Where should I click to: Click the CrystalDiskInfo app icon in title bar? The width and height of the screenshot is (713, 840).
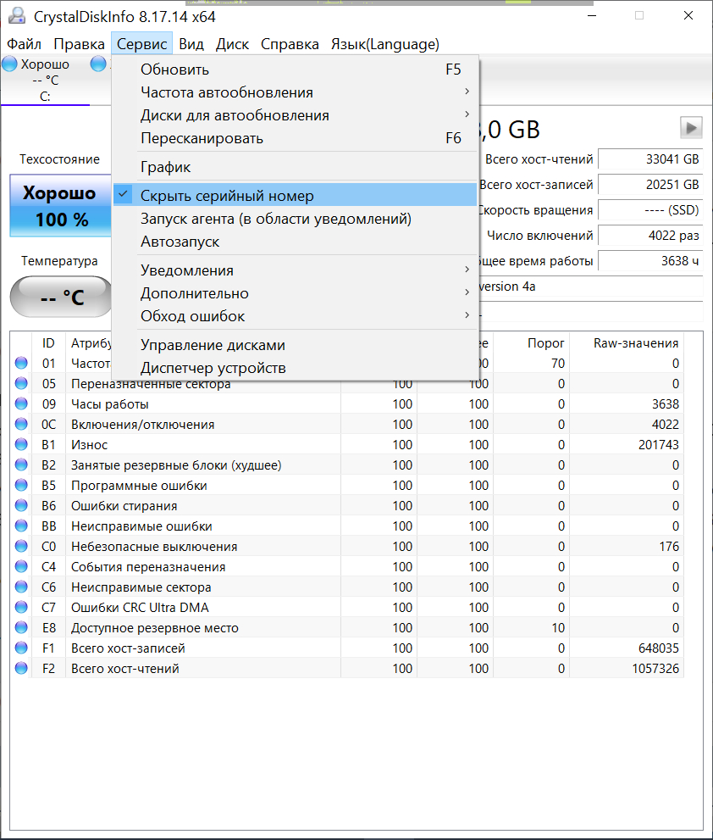coord(17,16)
